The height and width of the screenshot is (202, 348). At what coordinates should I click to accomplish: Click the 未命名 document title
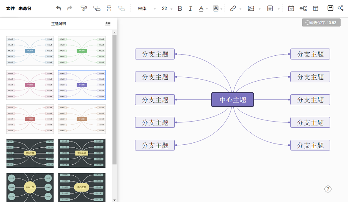tap(25, 8)
